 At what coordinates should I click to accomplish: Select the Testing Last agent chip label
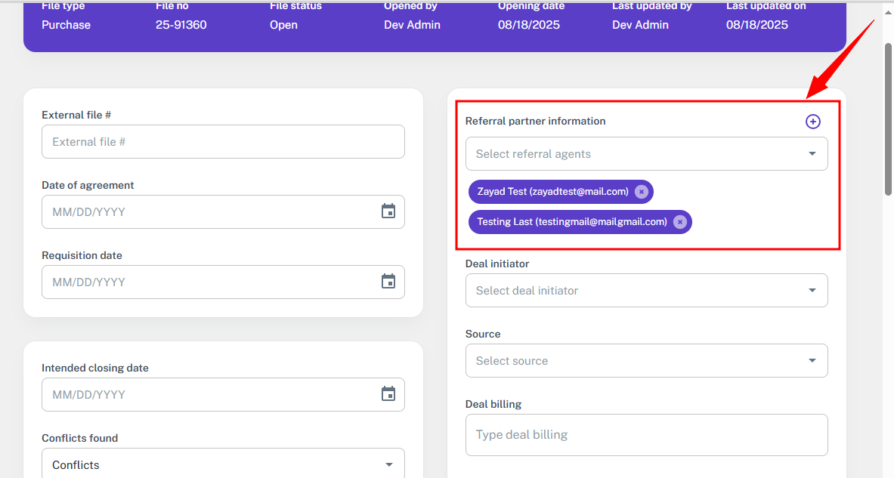pos(571,222)
